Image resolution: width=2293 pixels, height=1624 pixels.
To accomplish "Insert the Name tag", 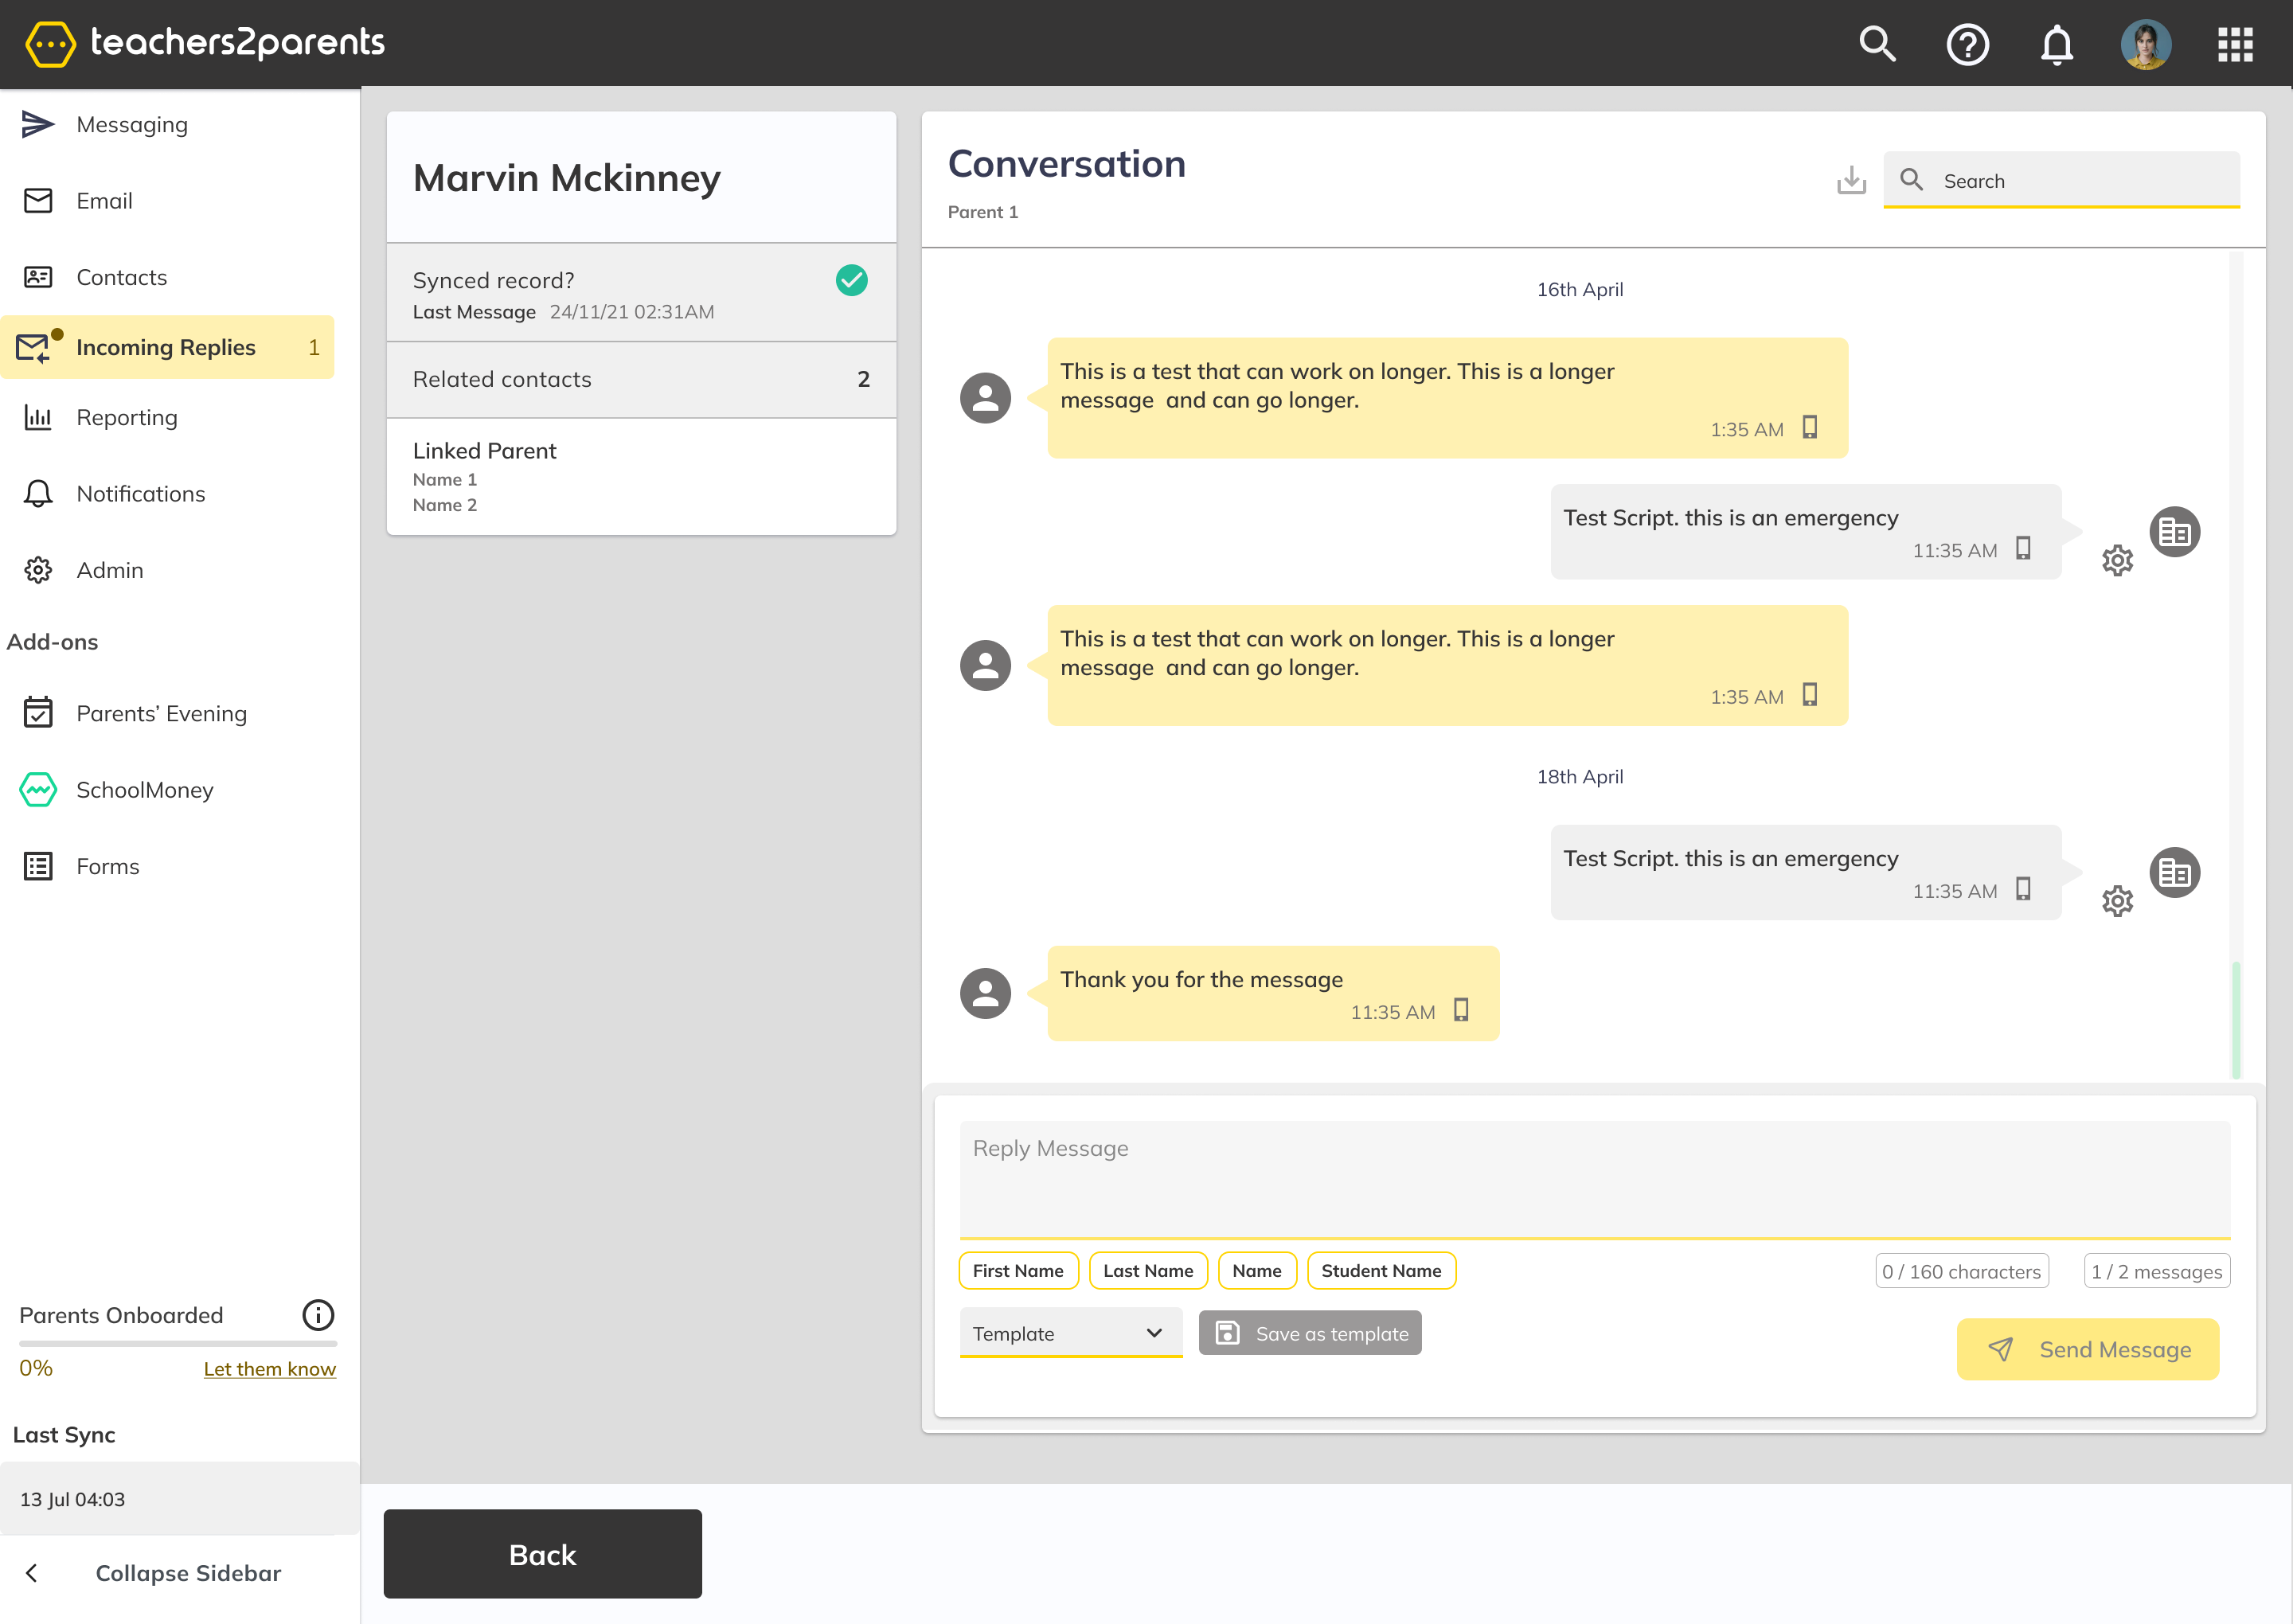I will [x=1257, y=1271].
